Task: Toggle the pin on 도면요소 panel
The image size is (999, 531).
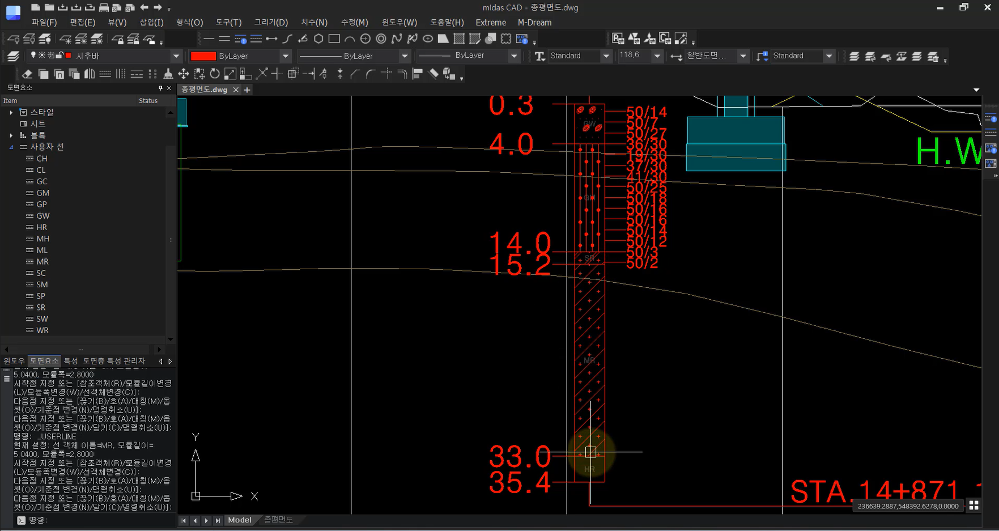Action: coord(160,88)
